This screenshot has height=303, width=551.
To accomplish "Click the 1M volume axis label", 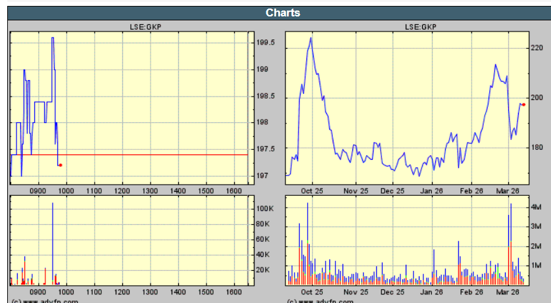I will tap(536, 266).
